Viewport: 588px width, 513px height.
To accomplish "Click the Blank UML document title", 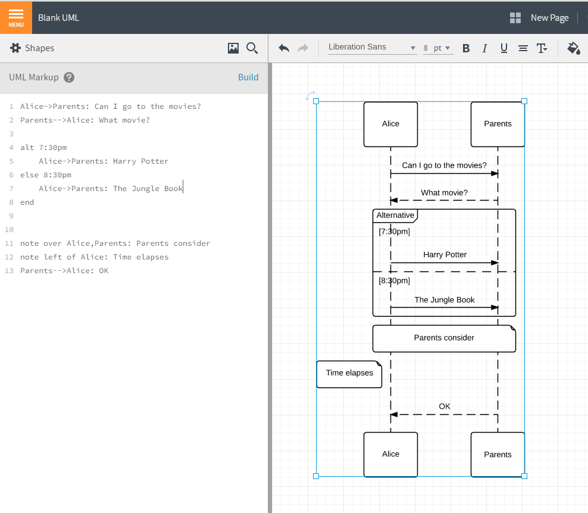I will pyautogui.click(x=58, y=18).
